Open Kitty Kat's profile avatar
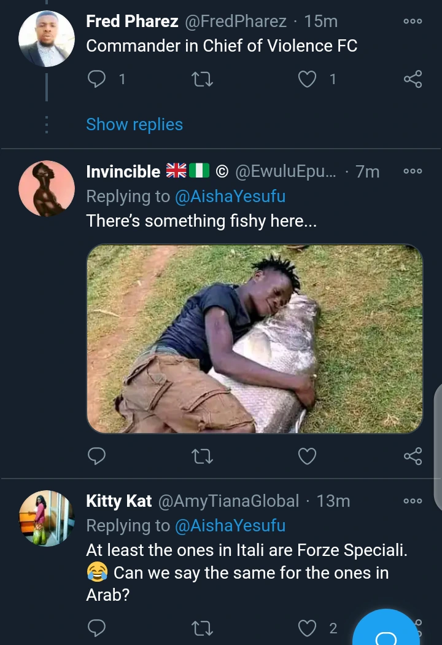This screenshot has height=645, width=442. coord(47,518)
